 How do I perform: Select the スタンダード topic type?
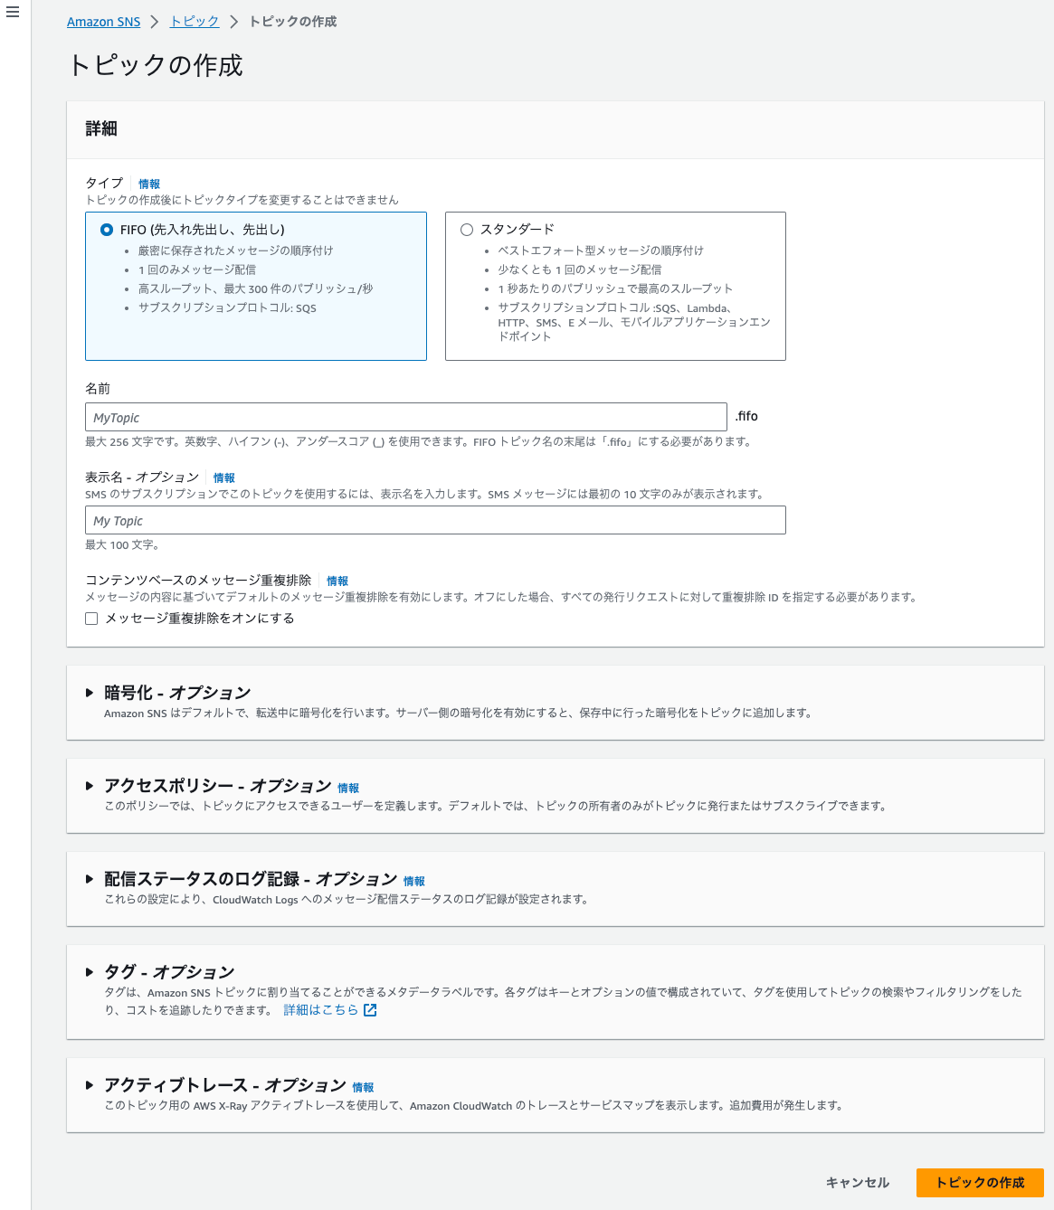[467, 230]
